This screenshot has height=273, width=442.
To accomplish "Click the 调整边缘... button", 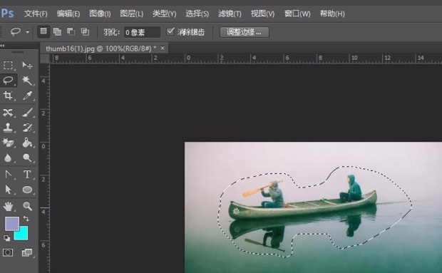I will [244, 32].
